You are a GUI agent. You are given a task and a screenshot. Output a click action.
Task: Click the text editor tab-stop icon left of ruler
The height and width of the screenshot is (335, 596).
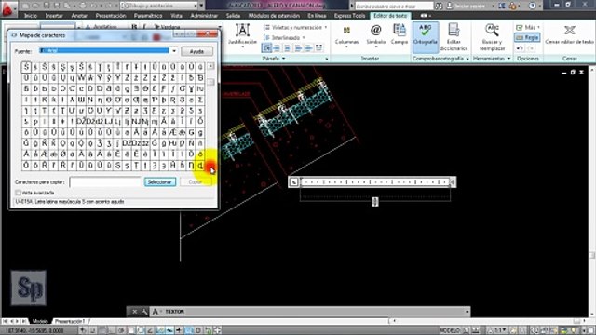pyautogui.click(x=294, y=182)
